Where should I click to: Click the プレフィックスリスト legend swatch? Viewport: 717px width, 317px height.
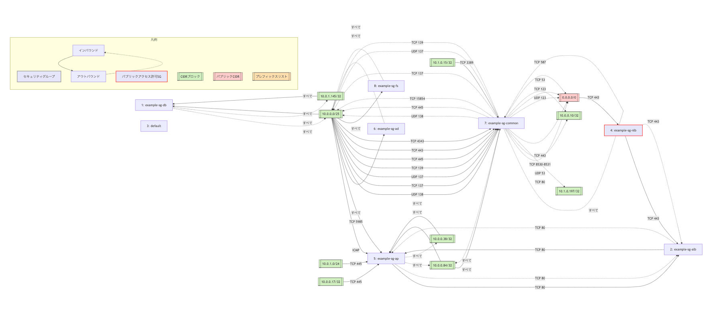pyautogui.click(x=272, y=77)
